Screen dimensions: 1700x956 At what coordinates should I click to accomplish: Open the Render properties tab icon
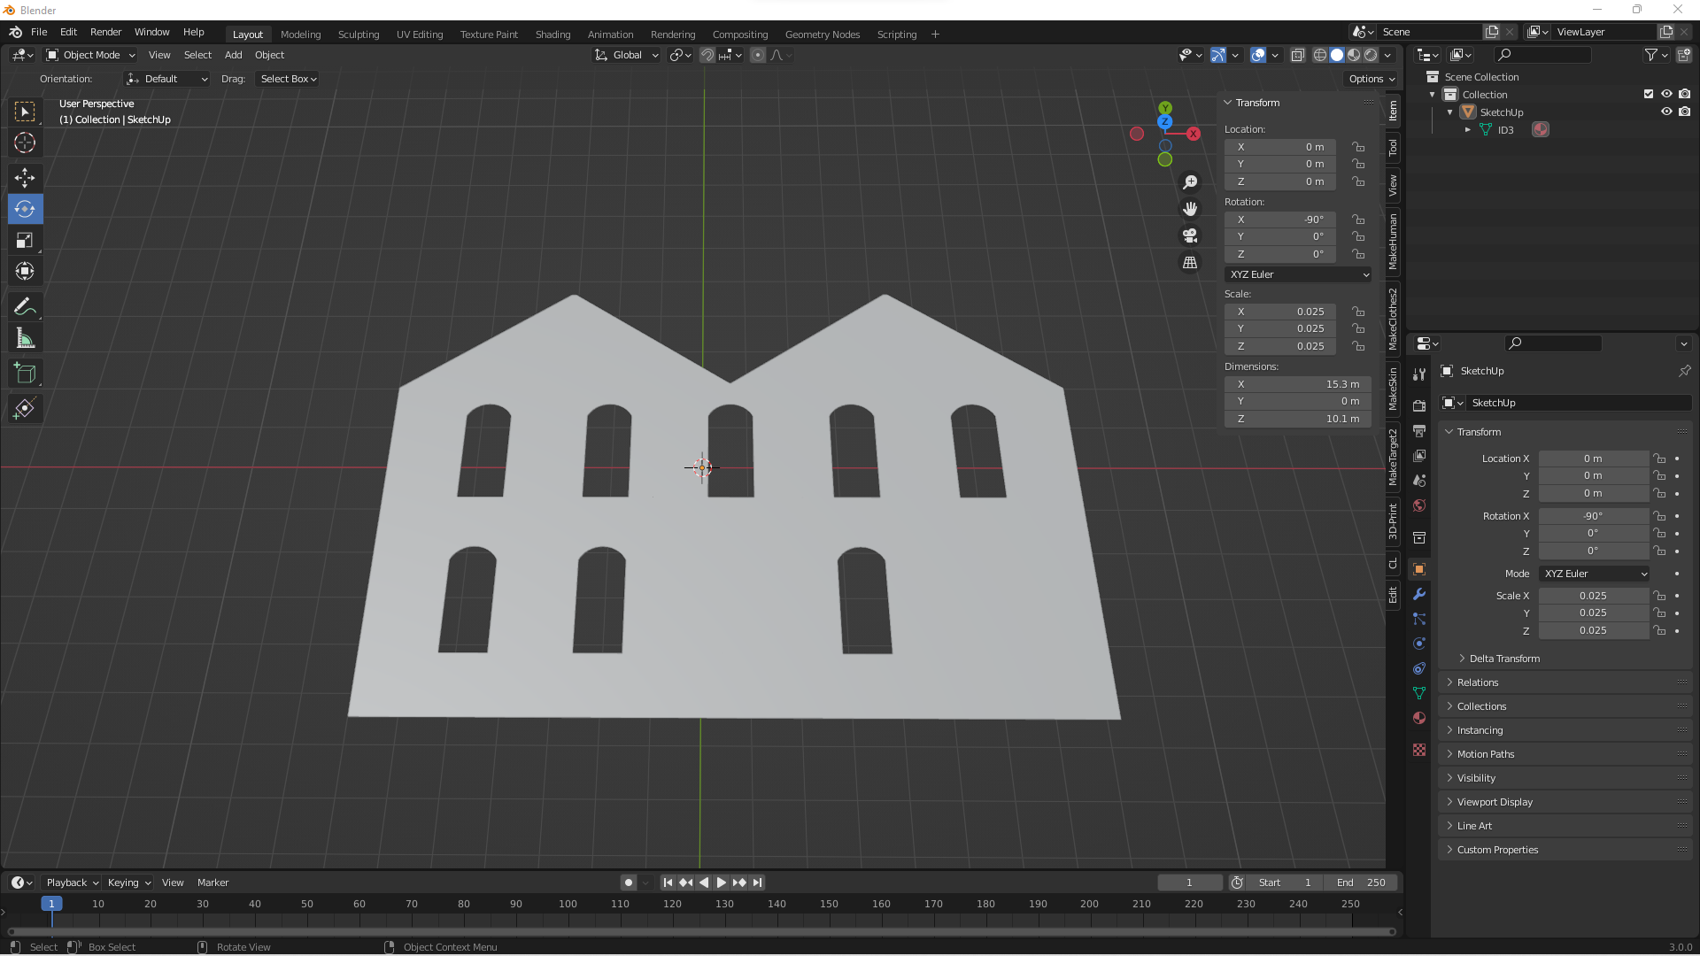point(1419,405)
